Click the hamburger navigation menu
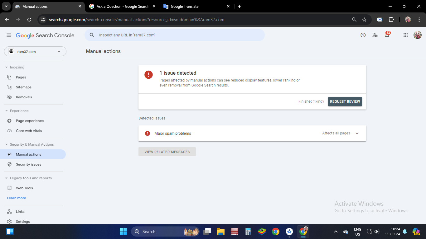The image size is (426, 239). pos(9,35)
